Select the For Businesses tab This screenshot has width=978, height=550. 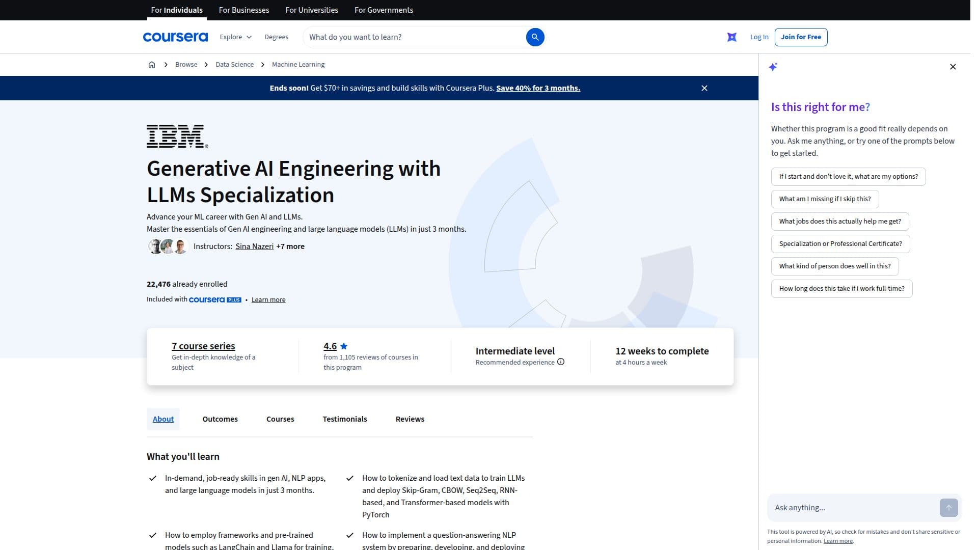244,10
